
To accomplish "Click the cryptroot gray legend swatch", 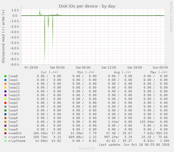I will coord(5,137).
